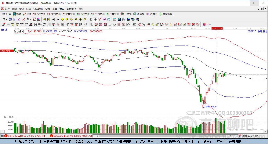
Task: Click the Md=913.1847 value
Action: pyautogui.click(x=65, y=31)
